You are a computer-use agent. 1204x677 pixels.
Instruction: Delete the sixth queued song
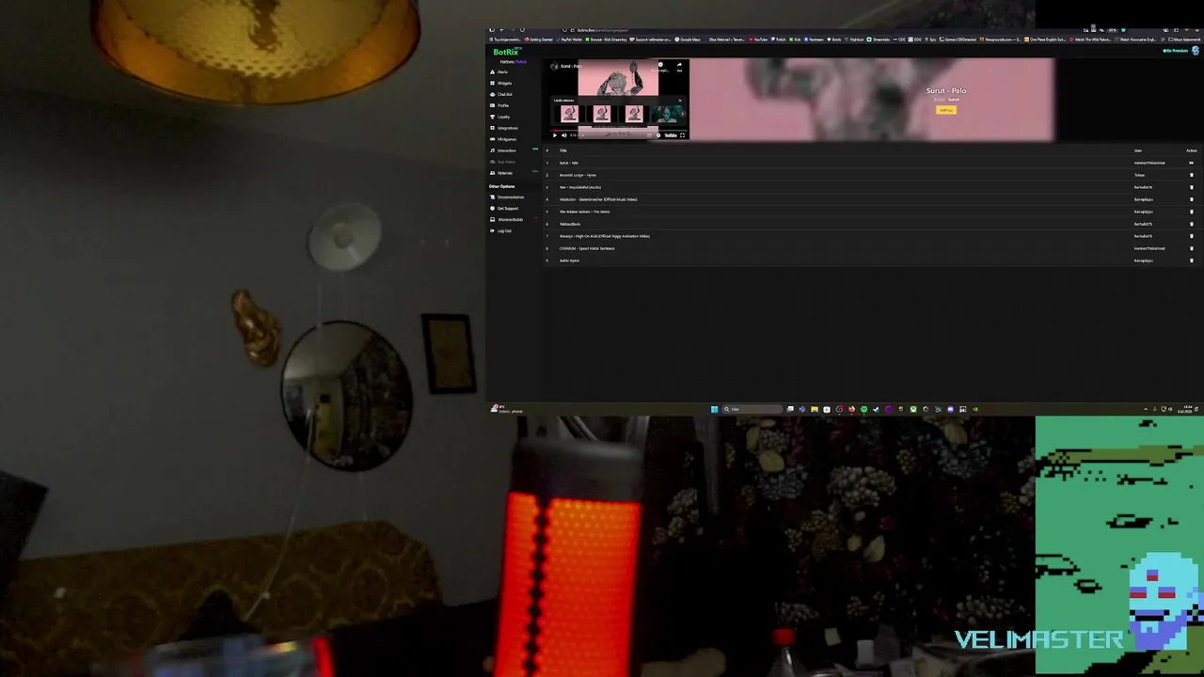point(1192,224)
